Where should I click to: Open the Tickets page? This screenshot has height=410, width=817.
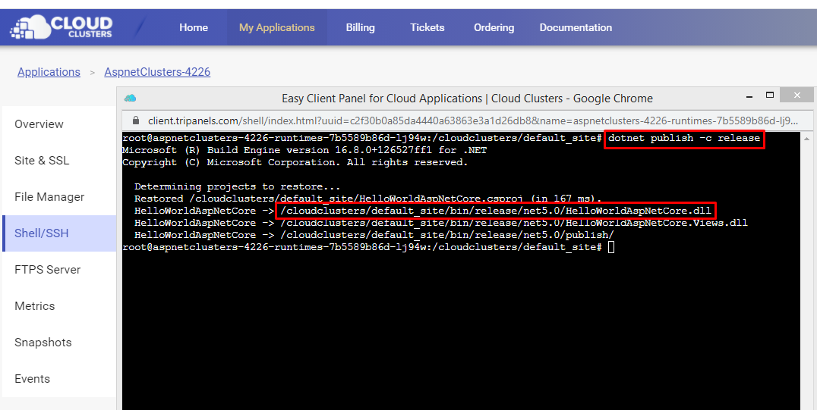point(427,27)
